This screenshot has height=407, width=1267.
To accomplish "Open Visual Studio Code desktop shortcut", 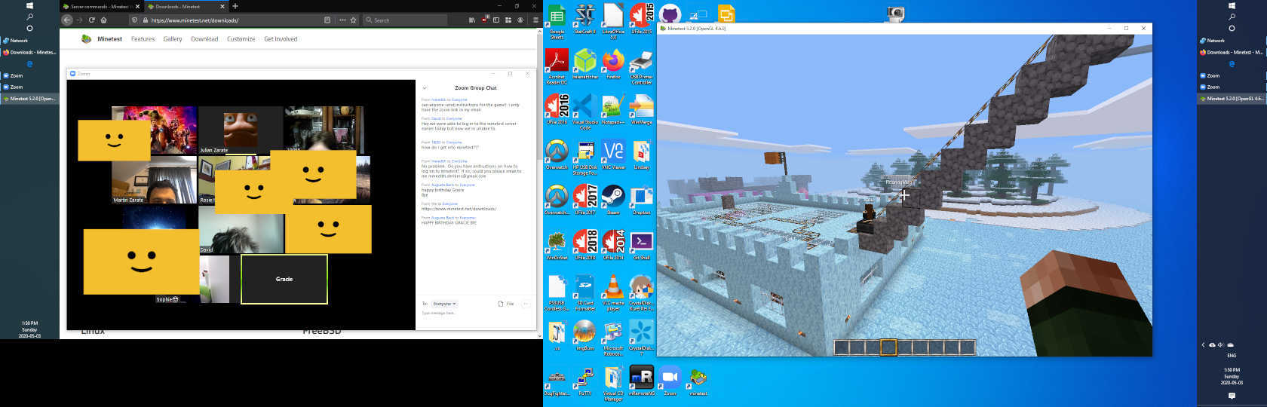I will tap(584, 111).
